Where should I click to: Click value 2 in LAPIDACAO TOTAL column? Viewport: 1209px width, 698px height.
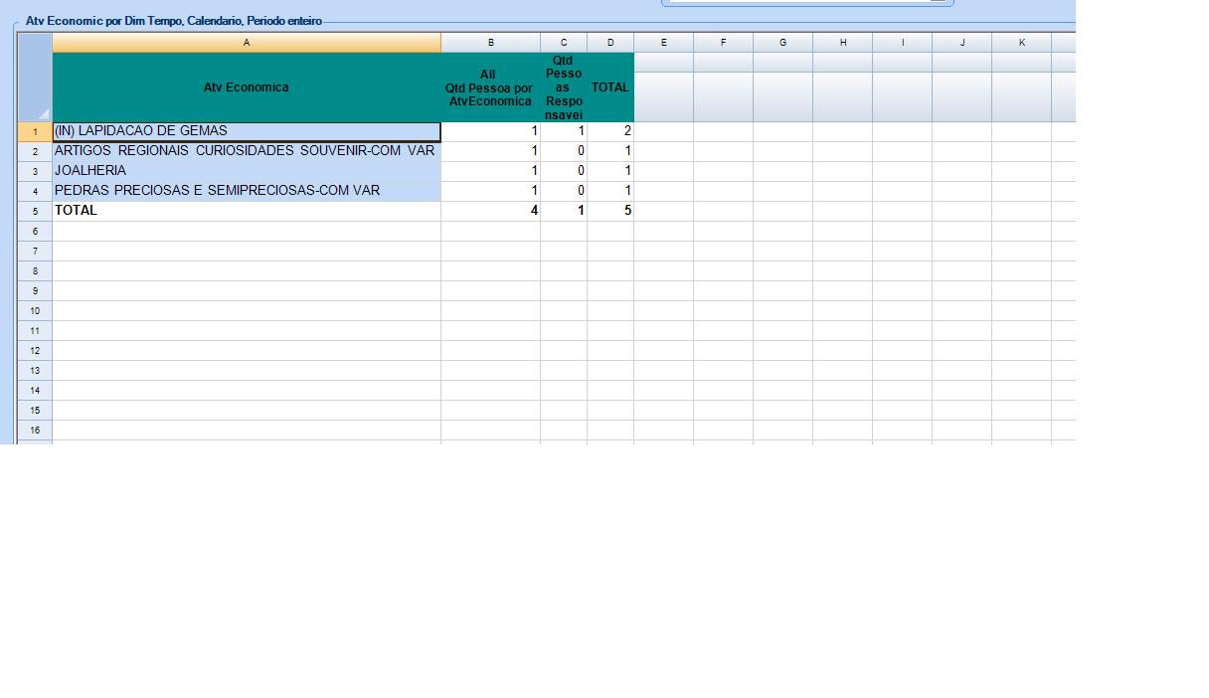tap(610, 131)
